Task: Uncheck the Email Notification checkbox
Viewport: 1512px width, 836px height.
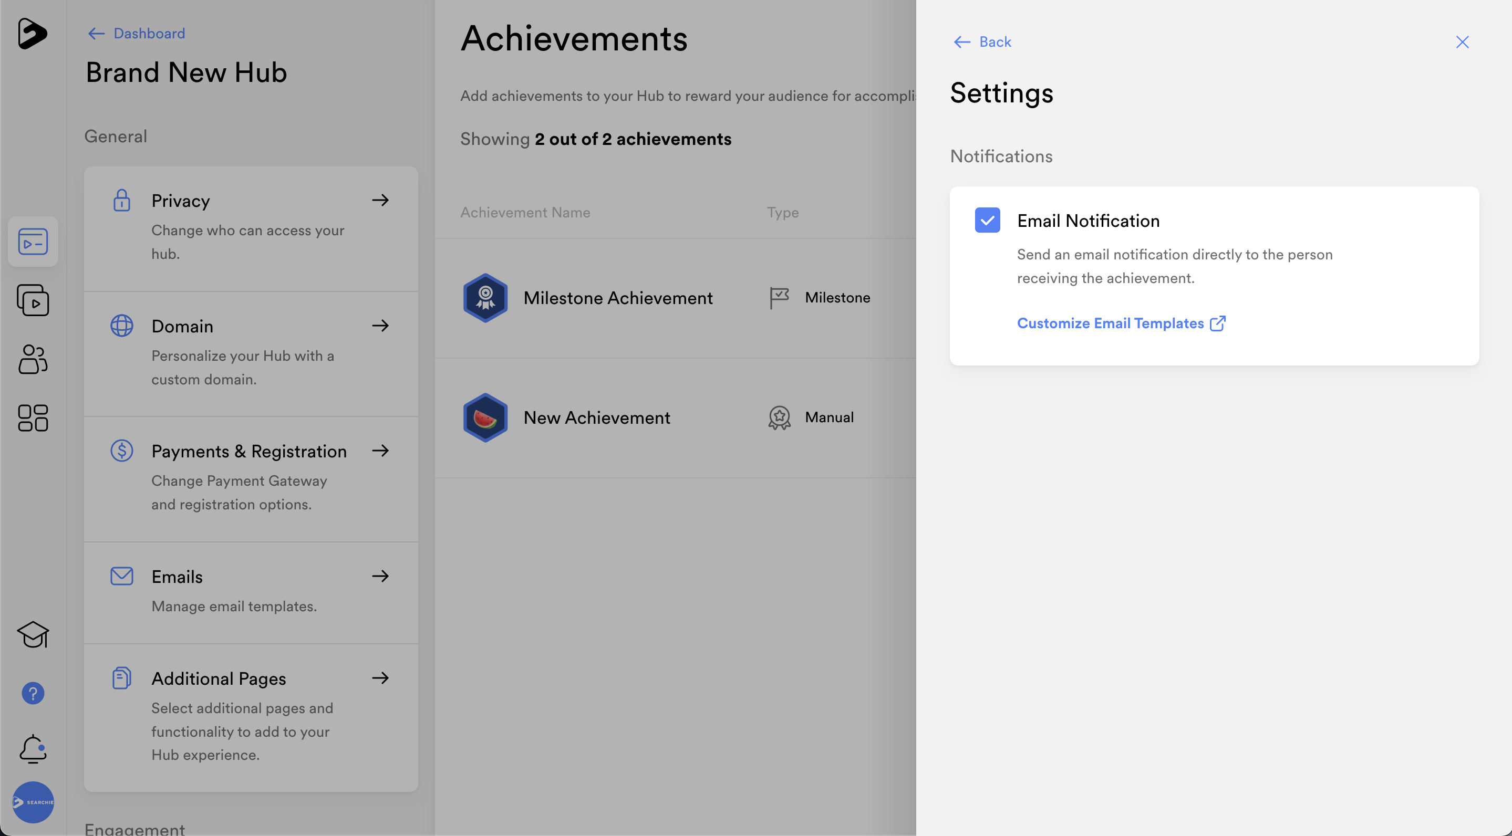Action: [x=987, y=221]
